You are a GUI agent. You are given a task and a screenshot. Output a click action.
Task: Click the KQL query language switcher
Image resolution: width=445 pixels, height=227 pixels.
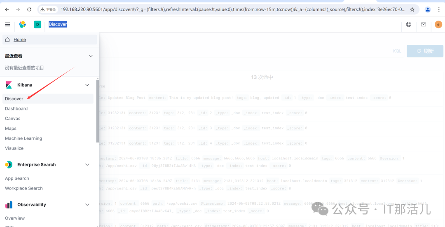397,51
